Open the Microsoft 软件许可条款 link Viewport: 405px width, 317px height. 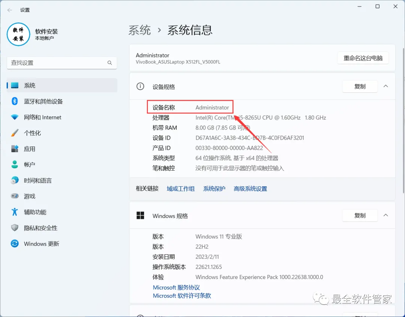pyautogui.click(x=182, y=296)
